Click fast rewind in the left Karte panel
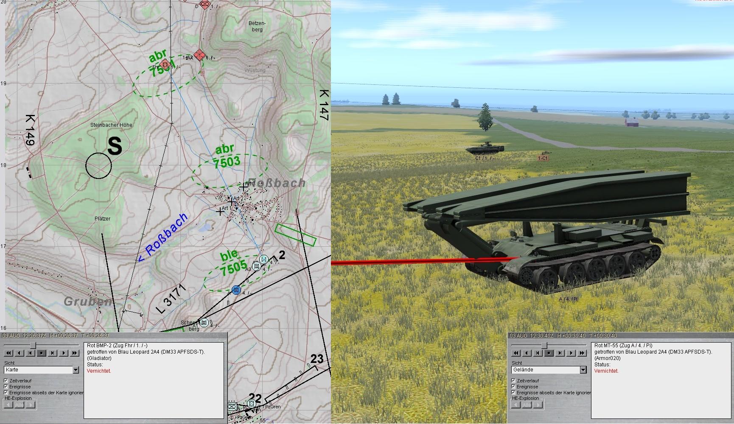 point(8,353)
